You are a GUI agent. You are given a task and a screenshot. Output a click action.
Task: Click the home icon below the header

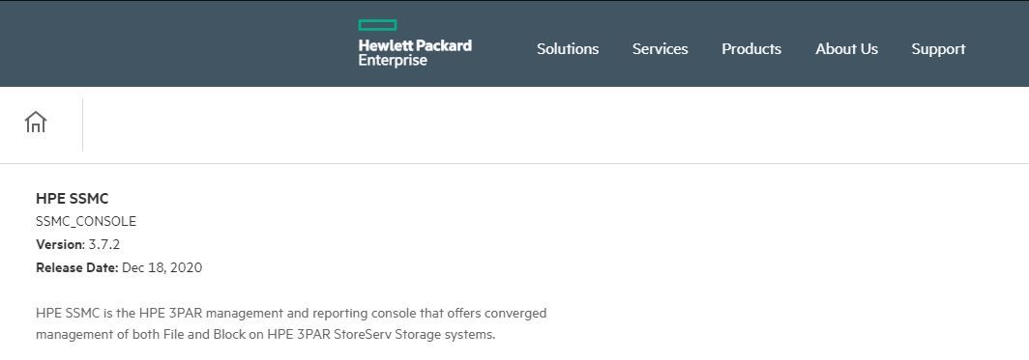pos(36,122)
